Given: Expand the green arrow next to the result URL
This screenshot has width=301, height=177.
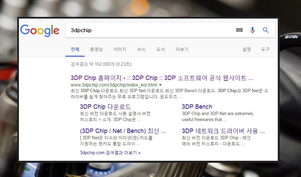Looking at the screenshot, I should 160,85.
